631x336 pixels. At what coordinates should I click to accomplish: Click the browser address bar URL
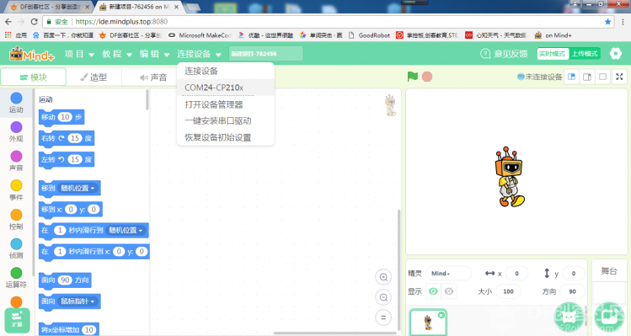point(121,22)
